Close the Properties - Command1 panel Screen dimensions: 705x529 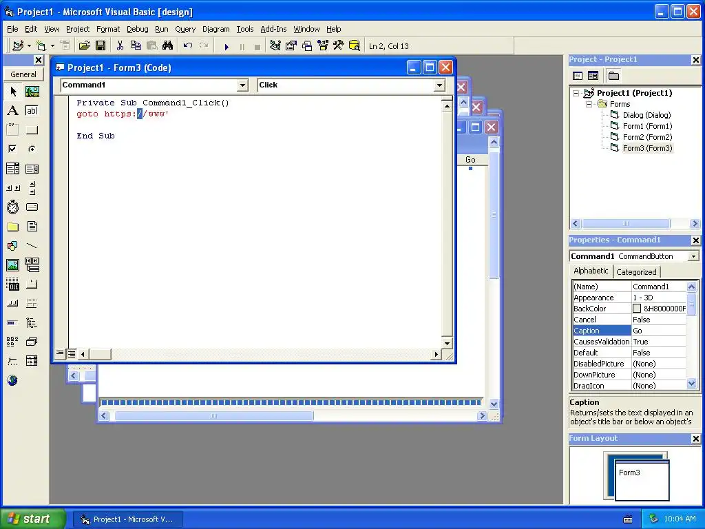[x=695, y=240]
